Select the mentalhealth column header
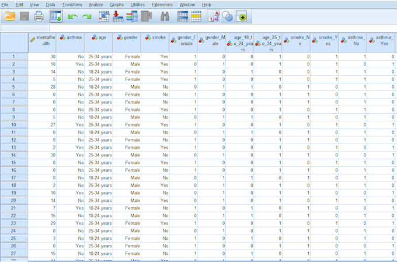The height and width of the screenshot is (262, 397). pyautogui.click(x=42, y=43)
